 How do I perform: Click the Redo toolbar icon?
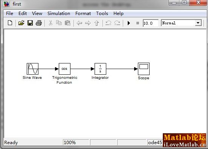pyautogui.click(x=117, y=23)
